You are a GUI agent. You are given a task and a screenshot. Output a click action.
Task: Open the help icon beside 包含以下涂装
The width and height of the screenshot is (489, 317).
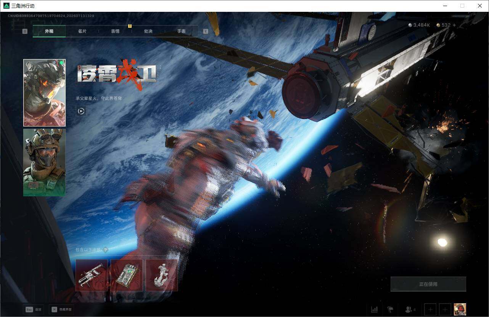pyautogui.click(x=106, y=250)
